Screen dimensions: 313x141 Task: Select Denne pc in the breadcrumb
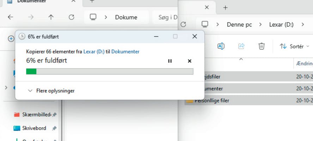pyautogui.click(x=239, y=25)
